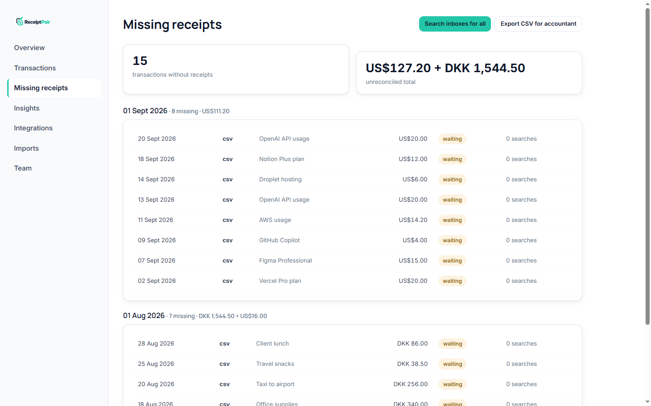Click the 11 Sept 2026 date
Viewport: 651px width, 406px height.
pos(156,220)
